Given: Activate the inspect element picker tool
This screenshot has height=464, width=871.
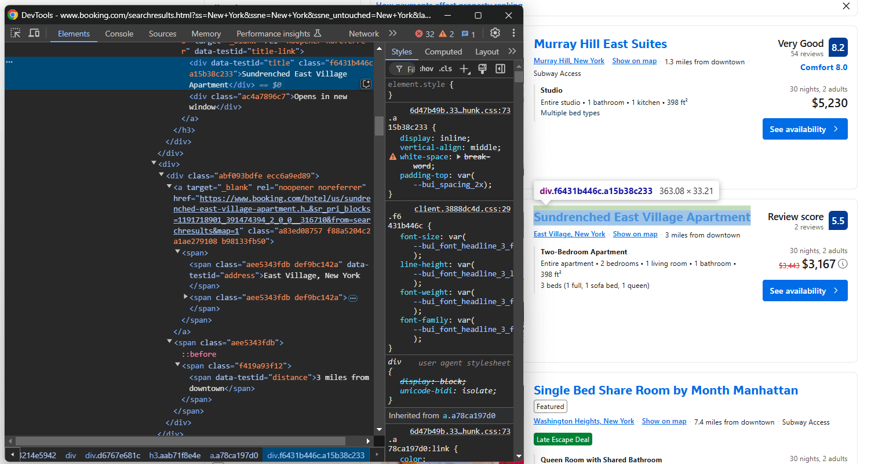Looking at the screenshot, I should (x=16, y=34).
